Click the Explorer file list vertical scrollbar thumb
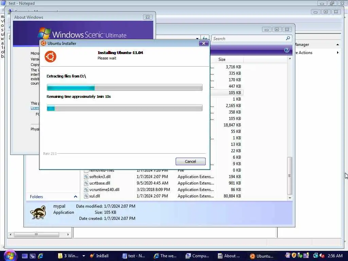348x261 pixels. (290, 176)
